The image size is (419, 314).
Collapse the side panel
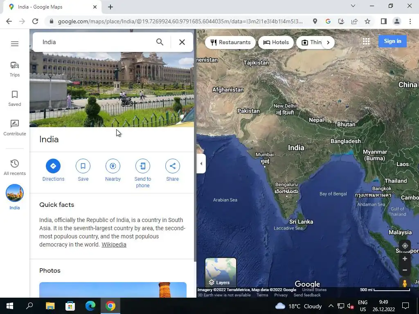201,164
